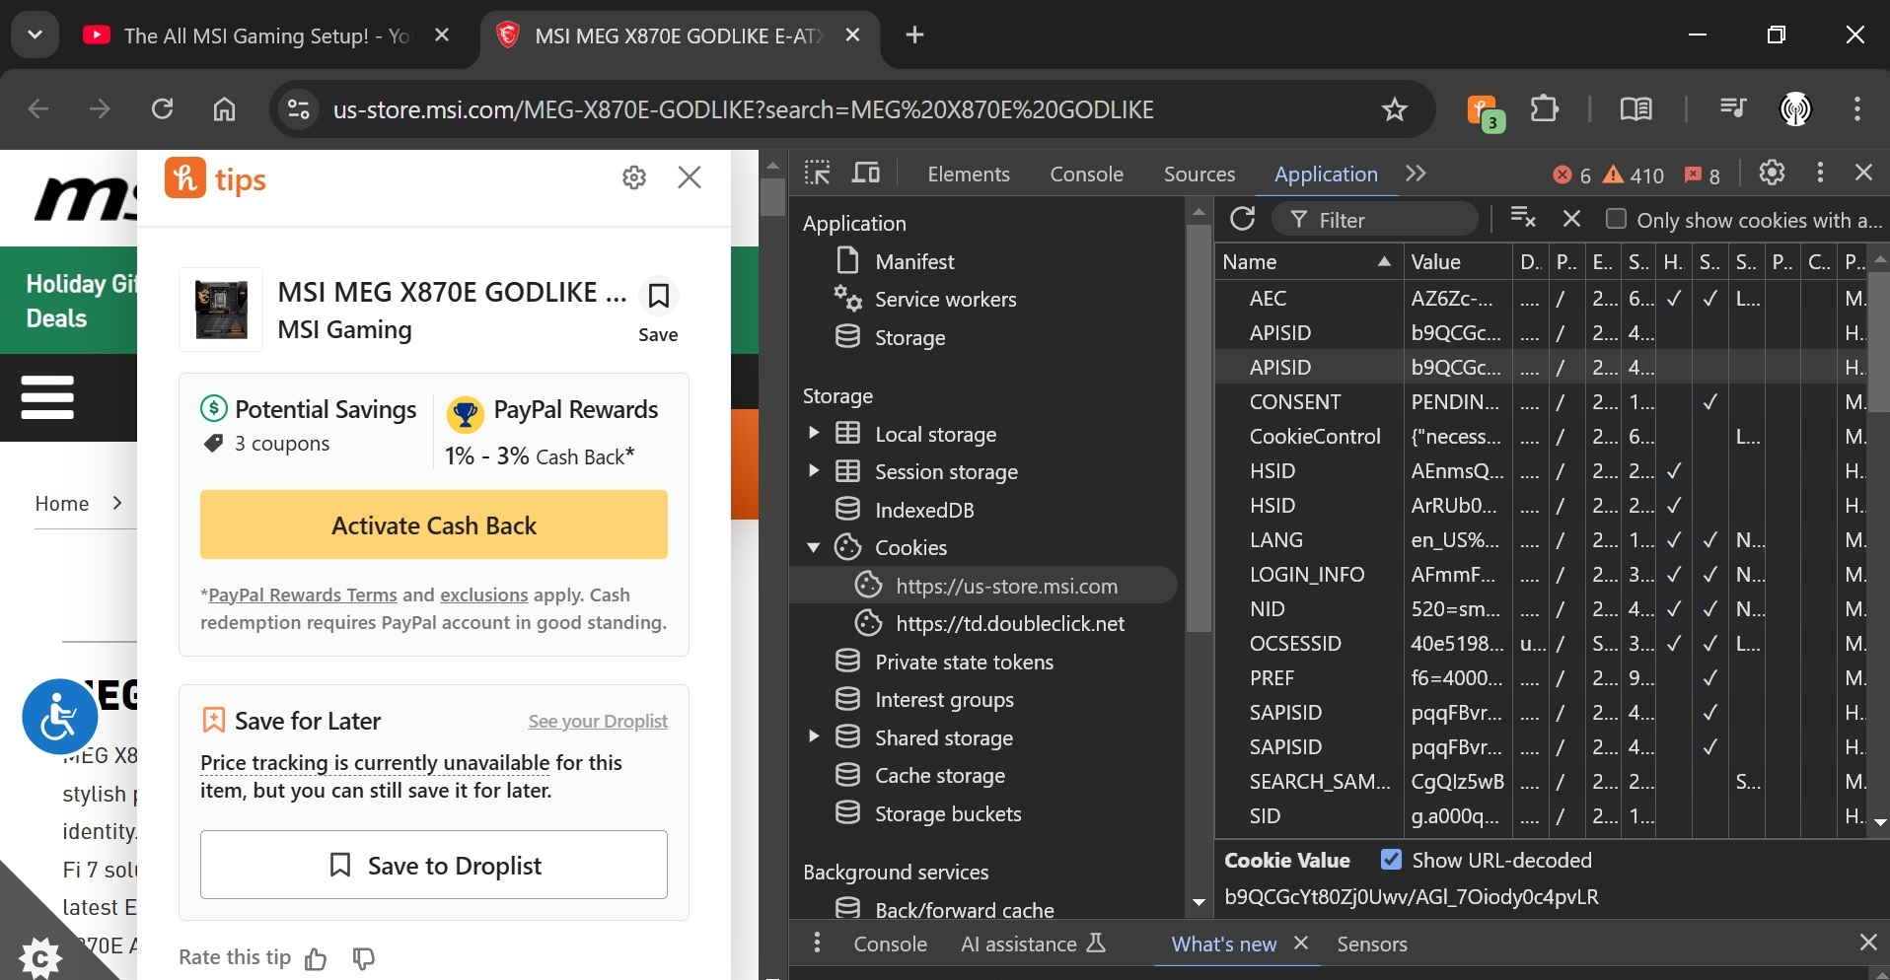Go back to the previous page
This screenshot has width=1890, height=980.
[38, 108]
